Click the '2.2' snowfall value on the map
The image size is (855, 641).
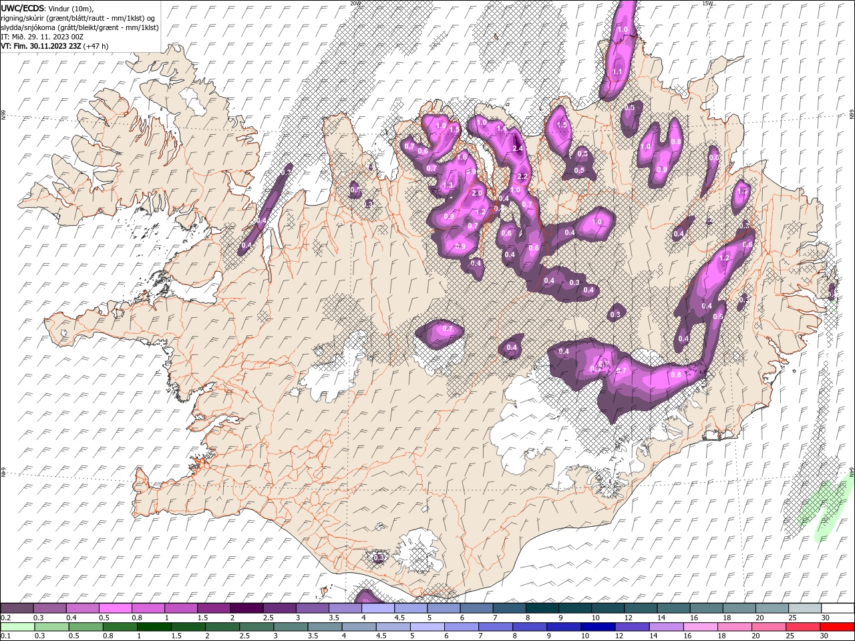click(x=523, y=176)
